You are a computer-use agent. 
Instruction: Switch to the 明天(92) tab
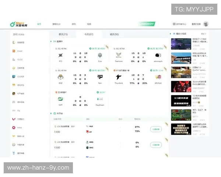[x=114, y=34]
